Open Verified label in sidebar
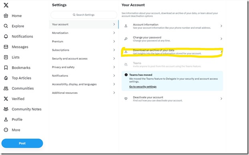Image resolution: width=249 pixels, height=155 pixels. pyautogui.click(x=18, y=99)
